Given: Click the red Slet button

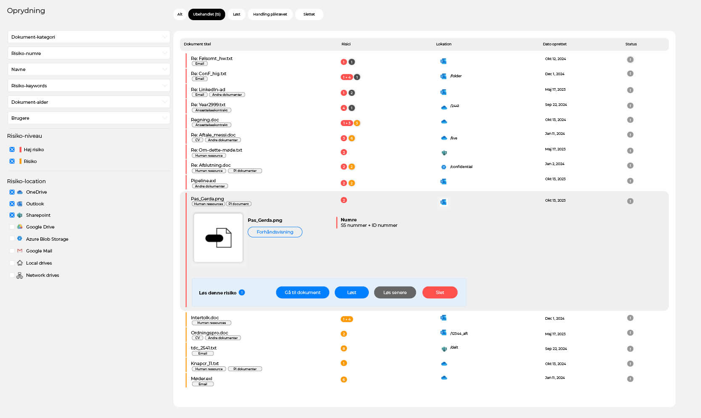Looking at the screenshot, I should (439, 292).
